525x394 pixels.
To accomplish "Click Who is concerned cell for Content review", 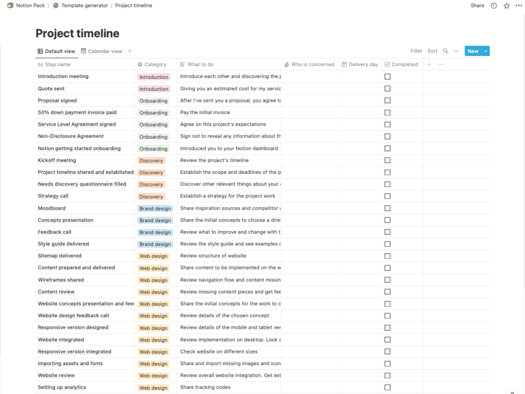I will [310, 292].
